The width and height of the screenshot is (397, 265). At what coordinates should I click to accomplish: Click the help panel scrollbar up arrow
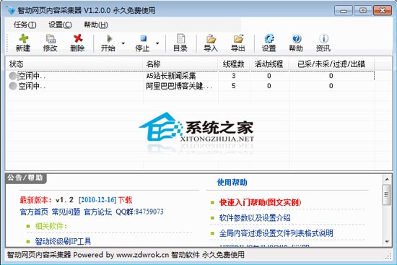point(387,179)
